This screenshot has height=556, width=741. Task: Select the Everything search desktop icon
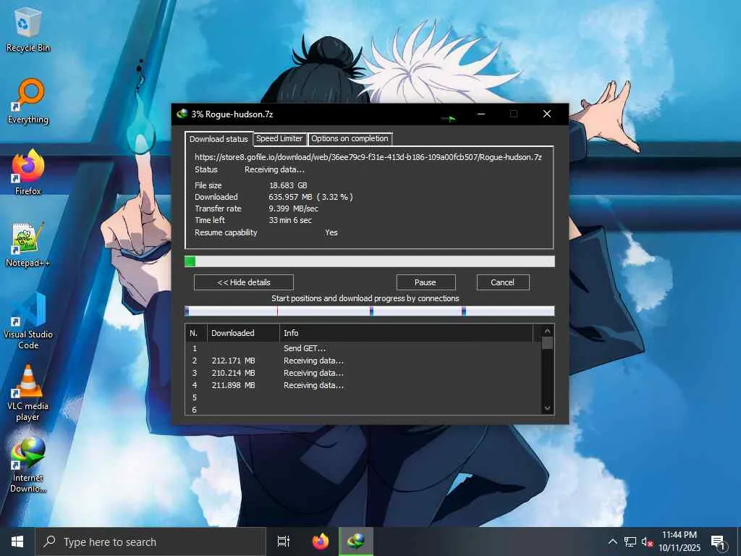[28, 101]
